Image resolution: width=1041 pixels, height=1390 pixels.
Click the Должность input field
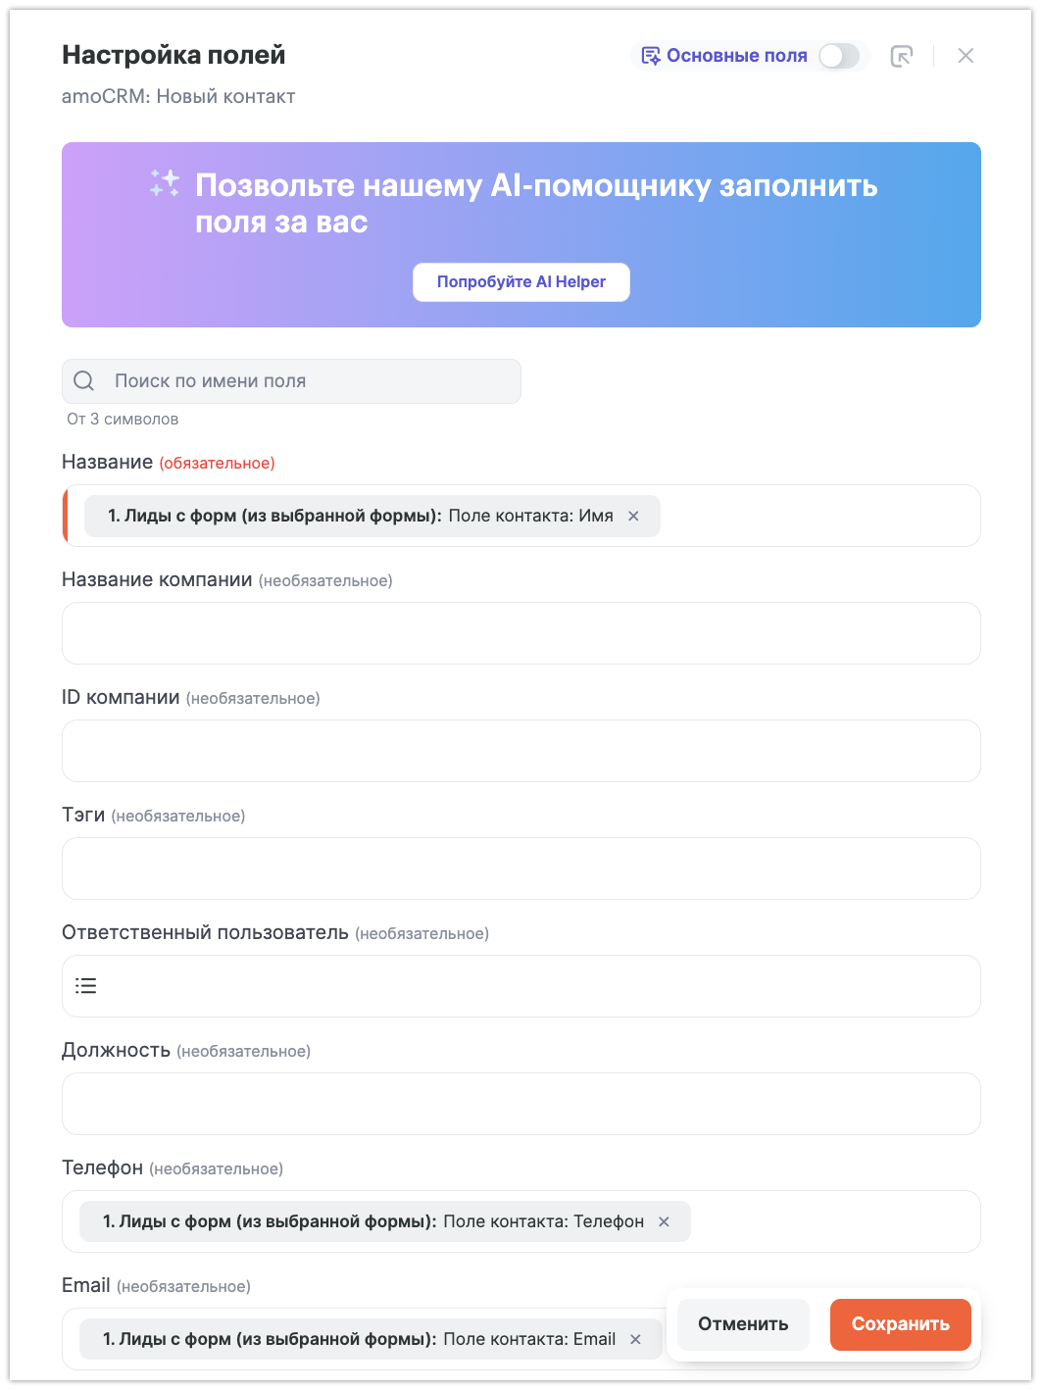pos(520,1104)
